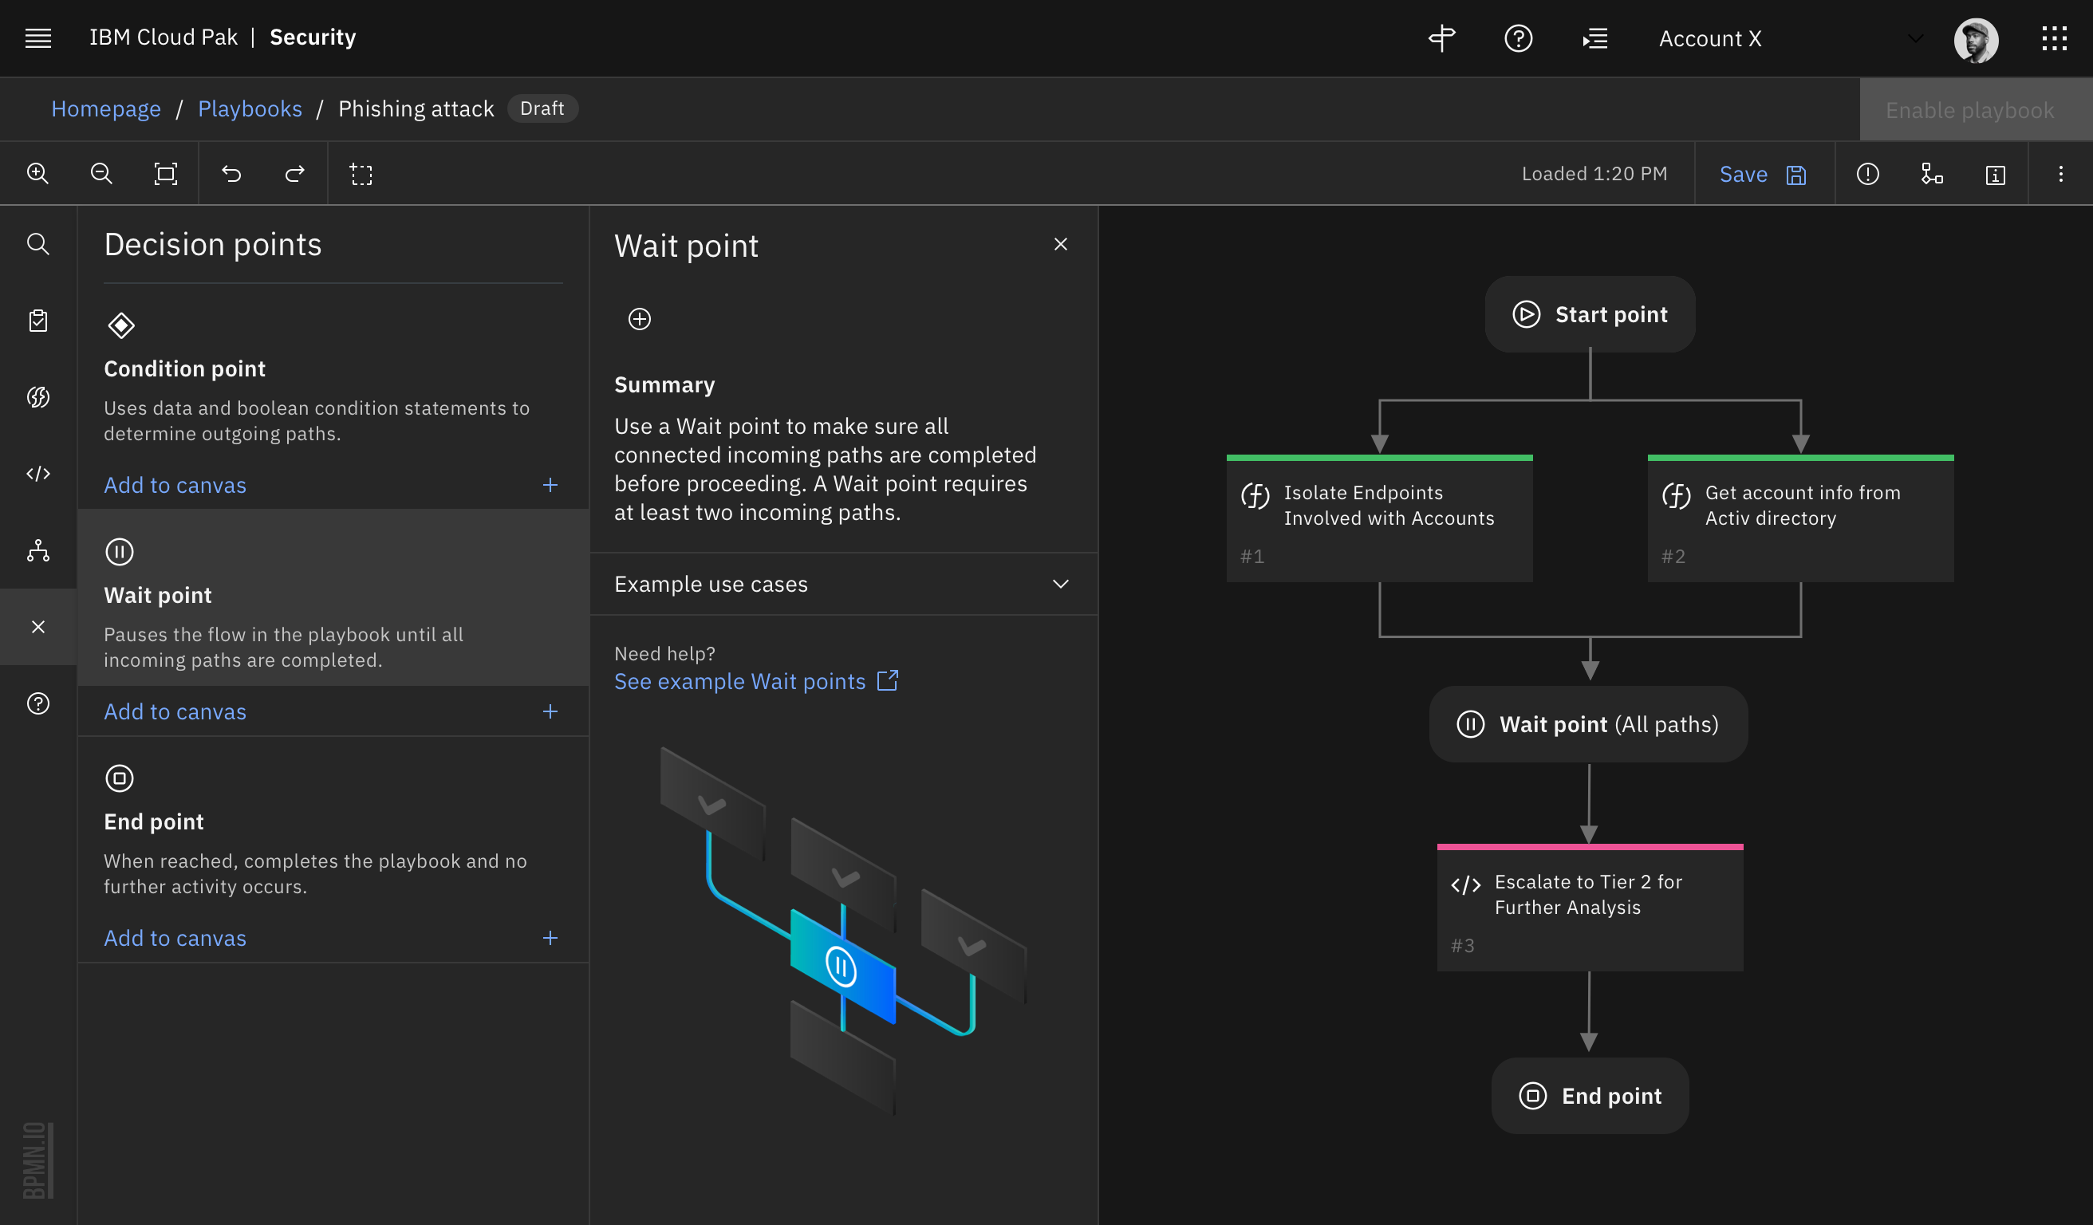Open the playbook validation warnings icon
Image resolution: width=2093 pixels, height=1225 pixels.
[1868, 173]
